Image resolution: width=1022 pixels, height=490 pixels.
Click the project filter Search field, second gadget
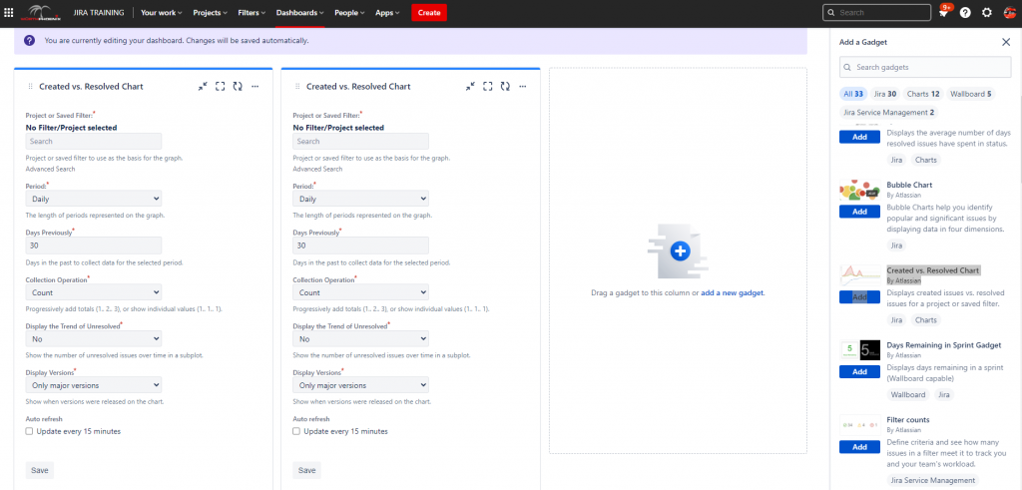coord(361,142)
